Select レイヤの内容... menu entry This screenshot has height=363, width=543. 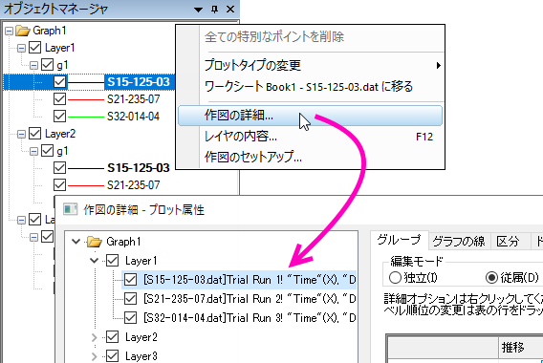[311, 137]
